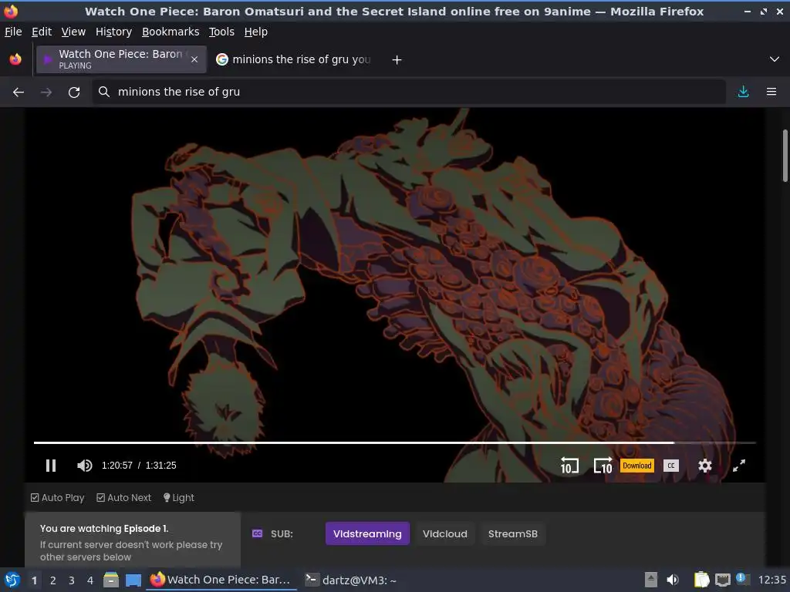This screenshot has height=592, width=790.
Task: Open the dartz@VM3 terminal taskbar entry
Action: click(x=352, y=580)
